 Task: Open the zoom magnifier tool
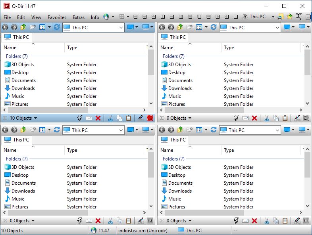[299, 17]
